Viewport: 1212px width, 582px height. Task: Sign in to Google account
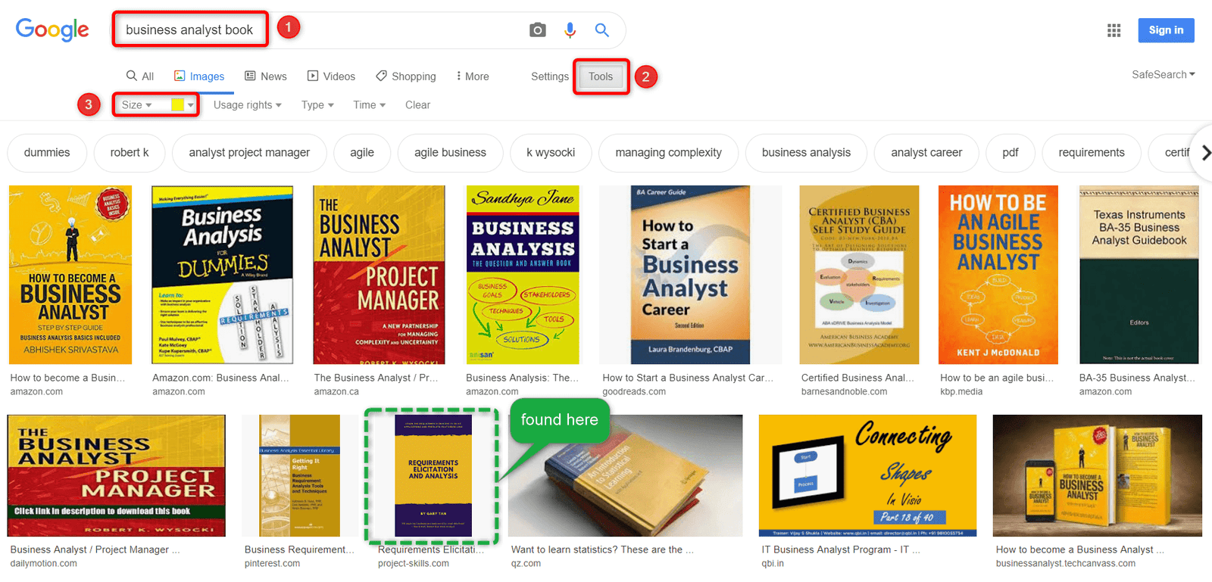[x=1166, y=30]
